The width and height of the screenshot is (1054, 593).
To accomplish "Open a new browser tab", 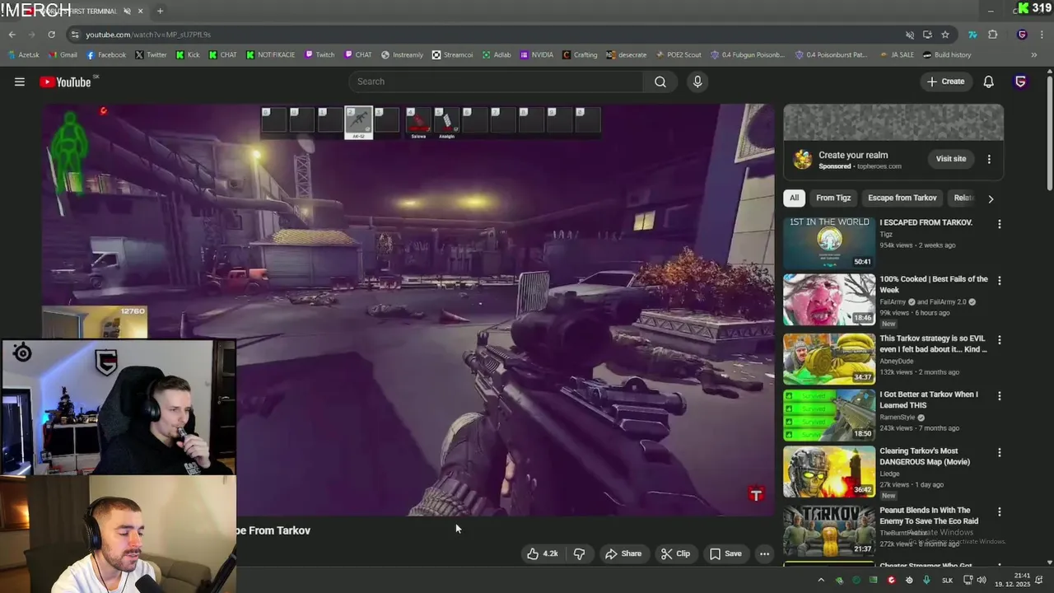I will pyautogui.click(x=160, y=11).
